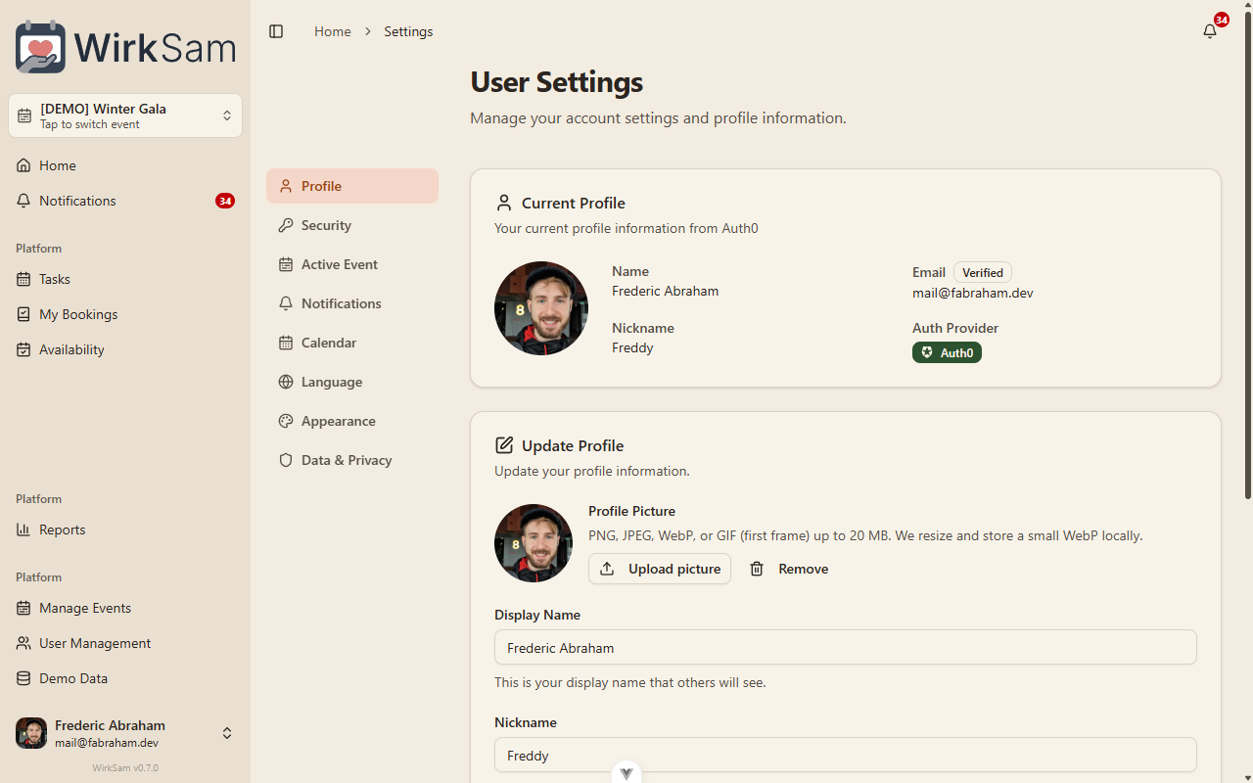Image resolution: width=1253 pixels, height=783 pixels.
Task: Go to Tasks in sidebar
Action: pyautogui.click(x=125, y=279)
